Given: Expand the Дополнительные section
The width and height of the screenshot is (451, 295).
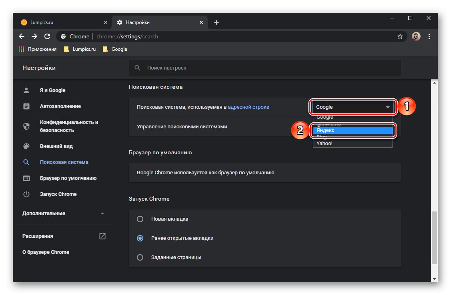Looking at the screenshot, I should click(x=63, y=213).
